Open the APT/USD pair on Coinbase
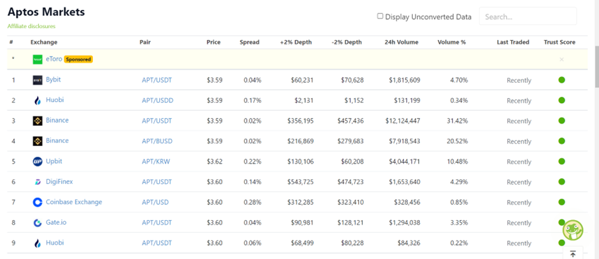 (155, 202)
